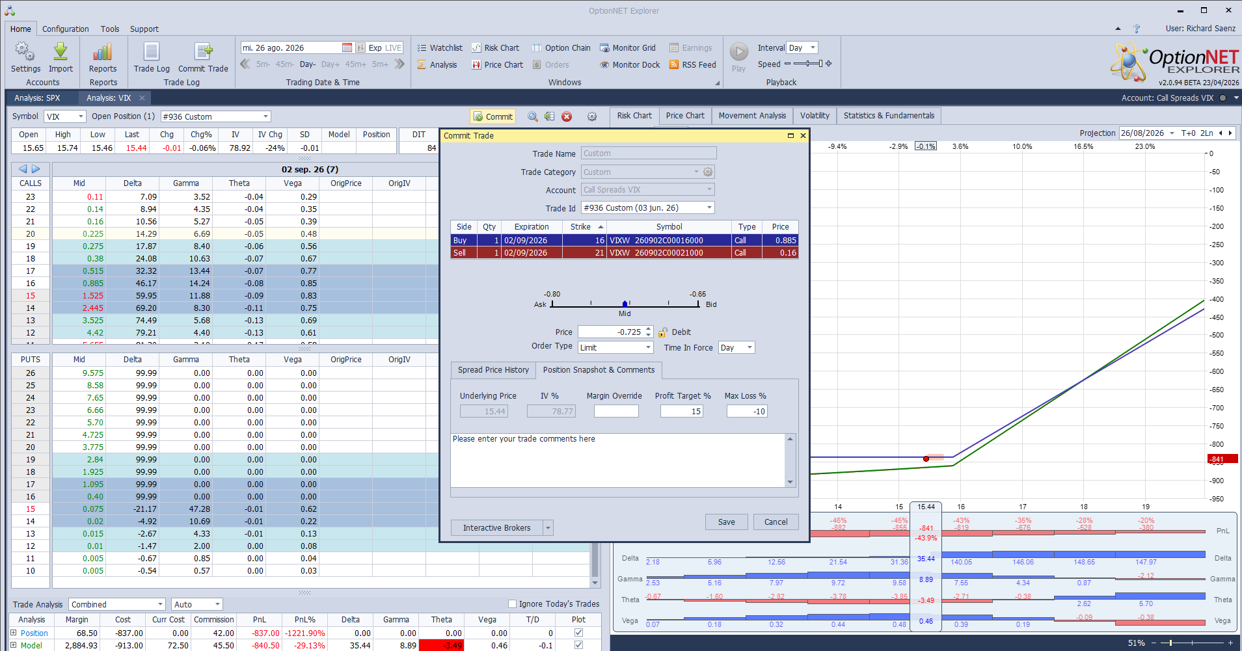Open the Combined trade analysis dropdown

coord(160,604)
